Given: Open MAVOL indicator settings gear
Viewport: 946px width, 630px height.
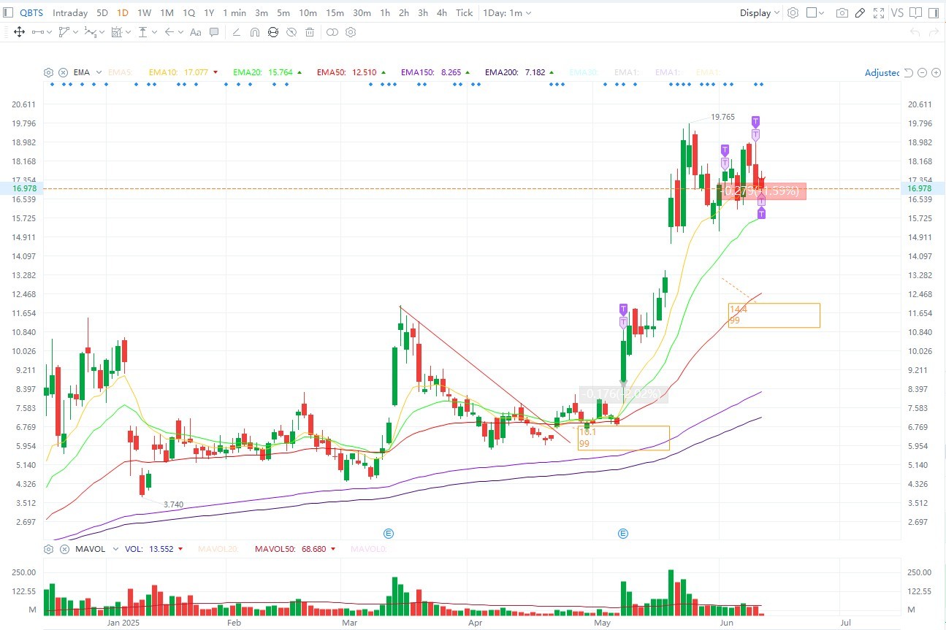Looking at the screenshot, I should pyautogui.click(x=48, y=549).
